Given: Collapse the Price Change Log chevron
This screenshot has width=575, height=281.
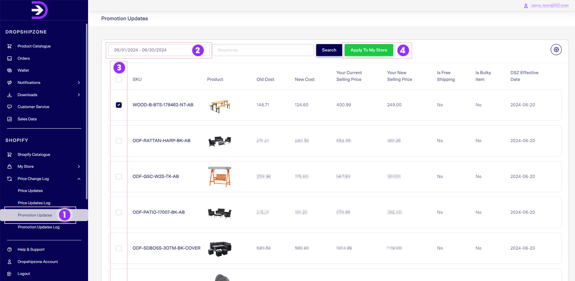Looking at the screenshot, I should pyautogui.click(x=79, y=179).
